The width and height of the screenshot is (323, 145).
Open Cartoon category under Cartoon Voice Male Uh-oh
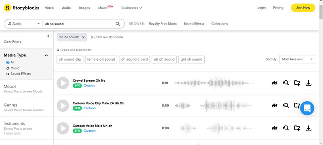click(x=90, y=131)
